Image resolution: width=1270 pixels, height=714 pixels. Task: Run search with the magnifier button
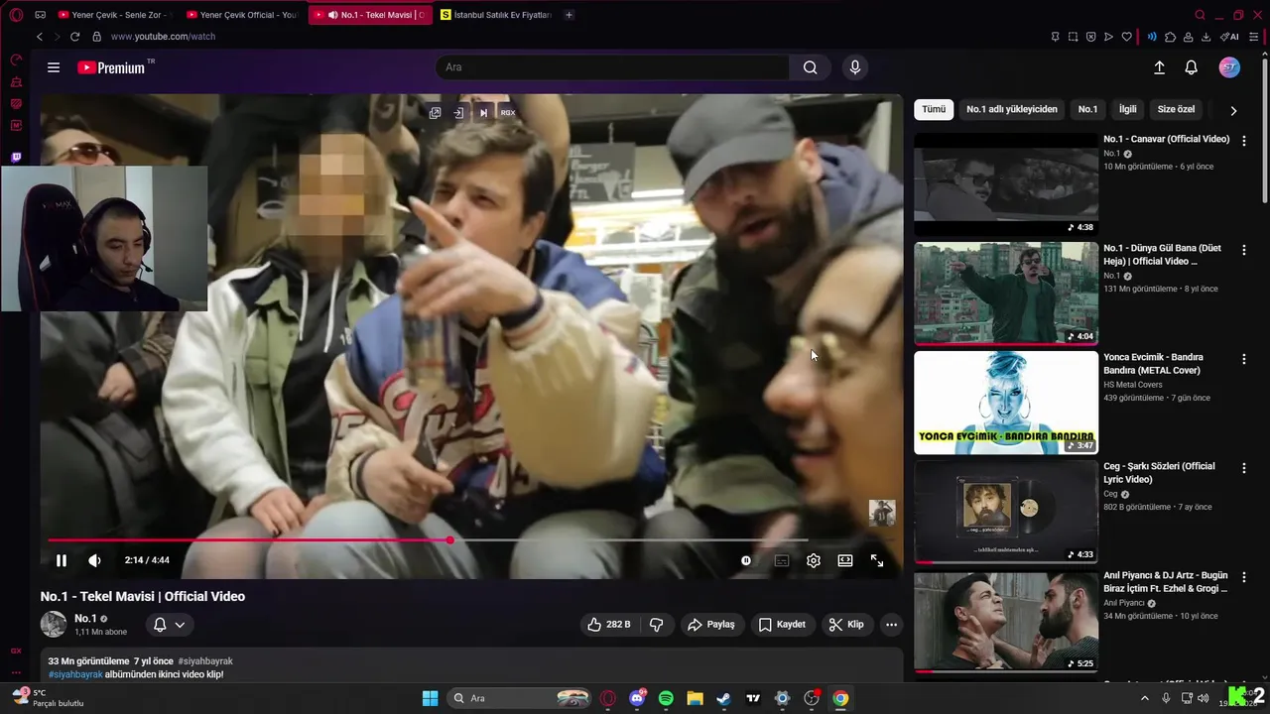[811, 67]
